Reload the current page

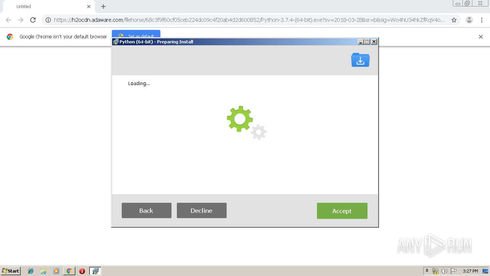[33, 20]
